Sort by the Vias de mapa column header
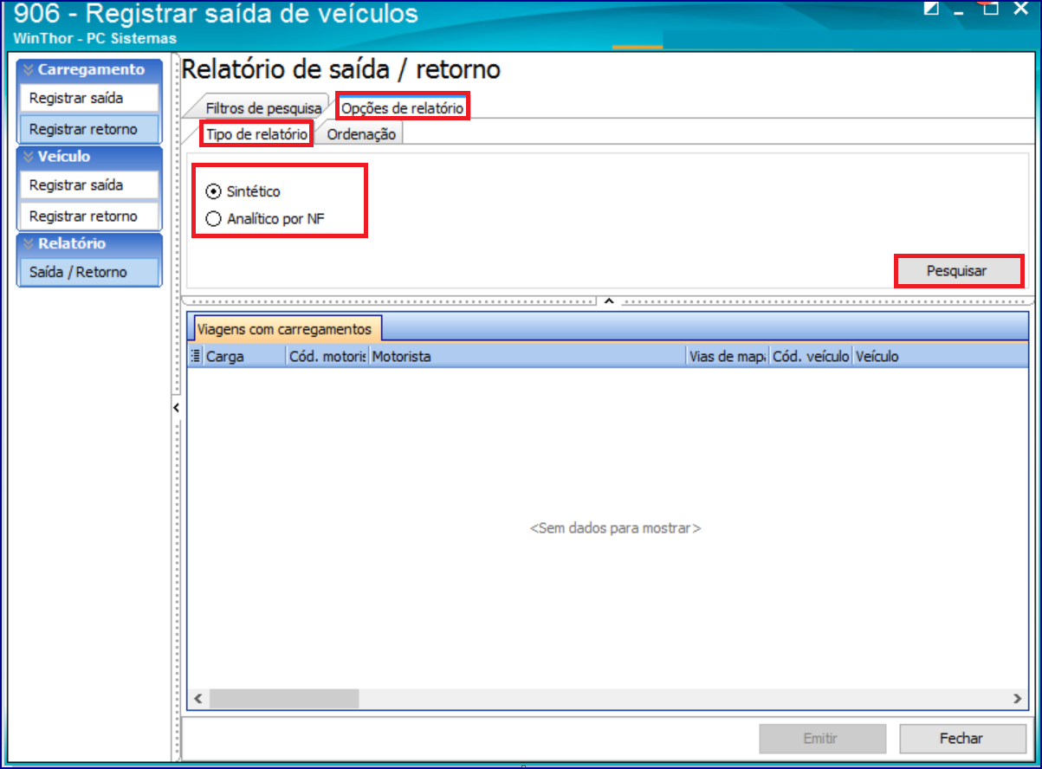1042x769 pixels. point(728,356)
